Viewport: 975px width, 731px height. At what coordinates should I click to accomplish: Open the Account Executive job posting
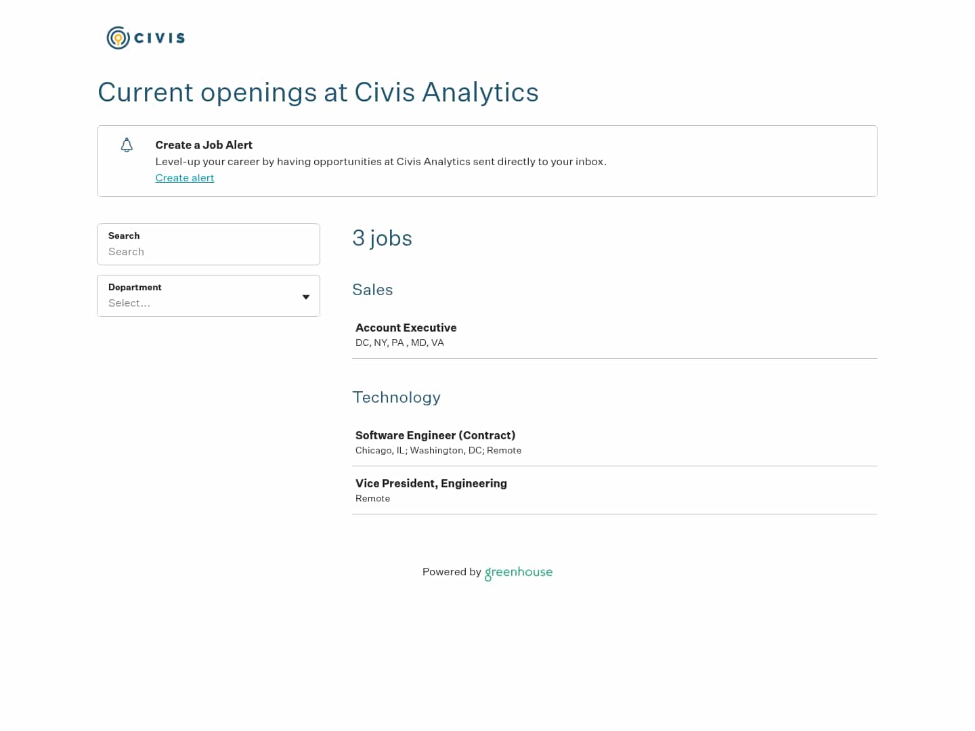click(x=615, y=334)
